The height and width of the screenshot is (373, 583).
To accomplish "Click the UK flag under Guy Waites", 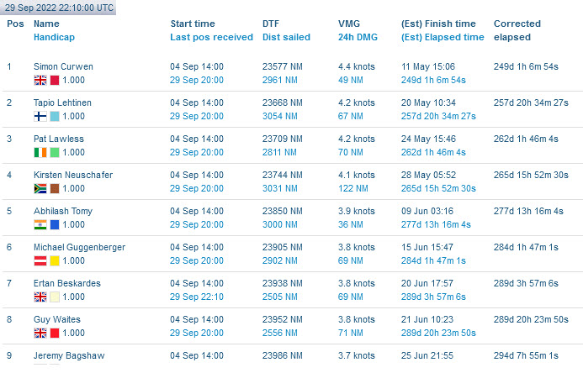I will pos(40,333).
